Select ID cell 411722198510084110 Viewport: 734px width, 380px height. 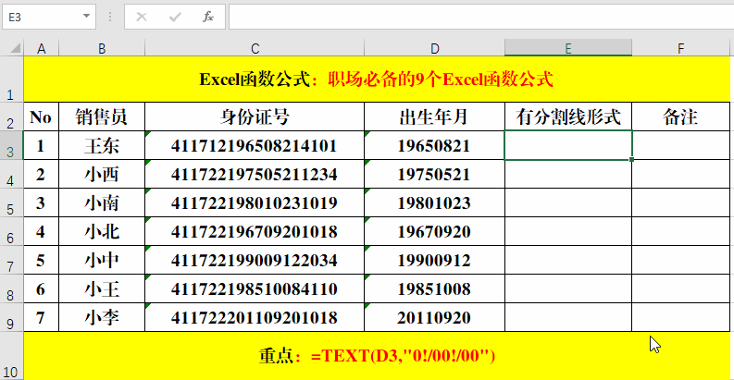coord(255,288)
